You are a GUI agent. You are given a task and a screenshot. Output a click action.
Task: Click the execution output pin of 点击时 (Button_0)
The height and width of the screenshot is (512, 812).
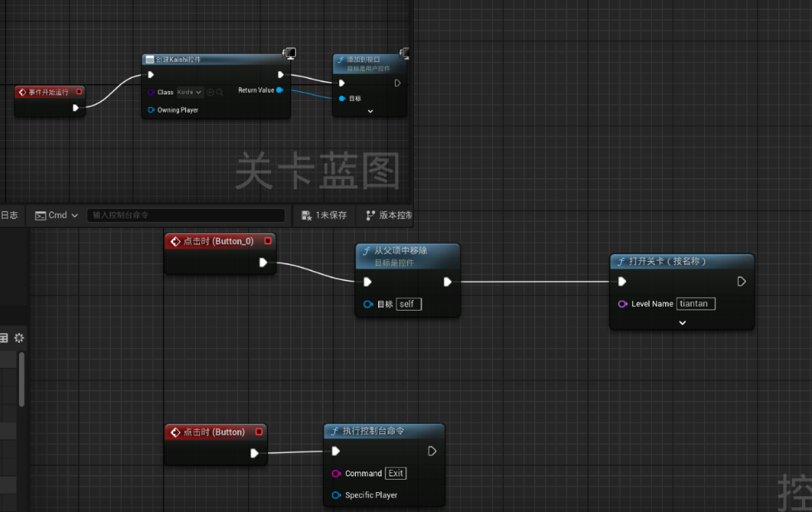click(263, 263)
